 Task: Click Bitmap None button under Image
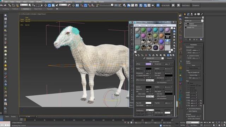click(x=194, y=65)
